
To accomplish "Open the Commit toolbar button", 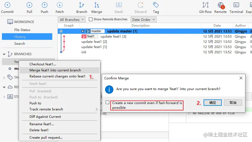I will click(x=7, y=7).
